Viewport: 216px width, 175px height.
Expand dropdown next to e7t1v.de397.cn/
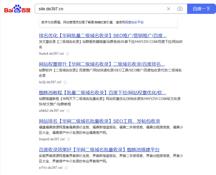[66, 168]
